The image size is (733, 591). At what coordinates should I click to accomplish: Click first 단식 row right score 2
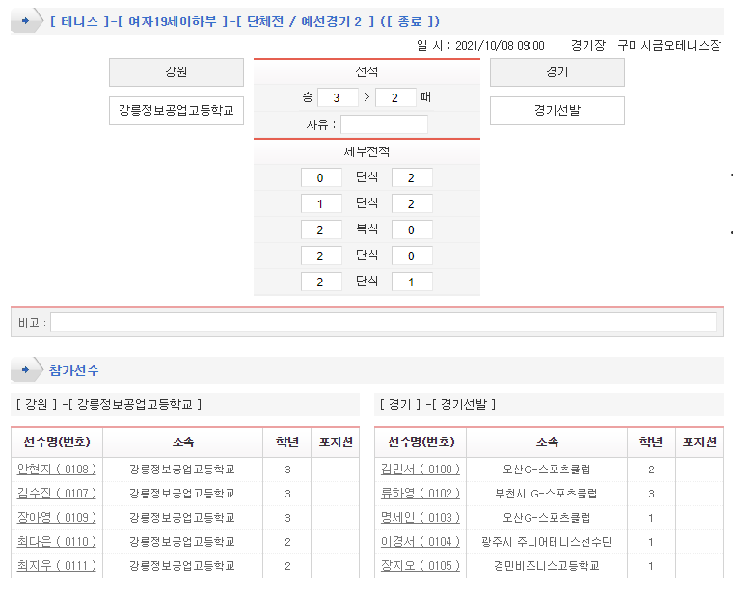412,177
